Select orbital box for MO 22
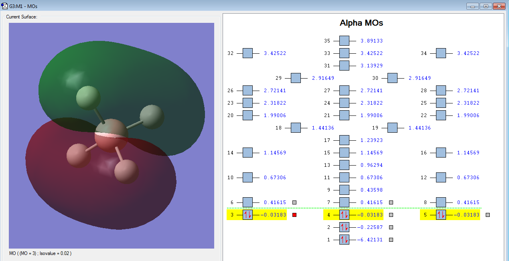 click(x=441, y=115)
